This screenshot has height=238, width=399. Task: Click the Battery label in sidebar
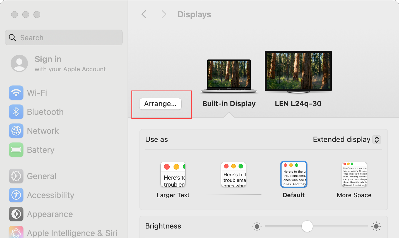41,150
